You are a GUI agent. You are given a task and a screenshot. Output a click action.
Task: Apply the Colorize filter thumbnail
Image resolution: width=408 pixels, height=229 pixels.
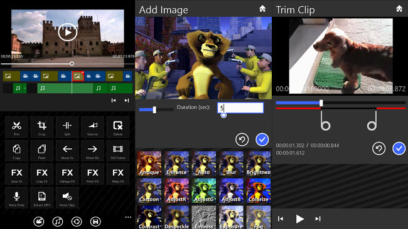(259, 191)
